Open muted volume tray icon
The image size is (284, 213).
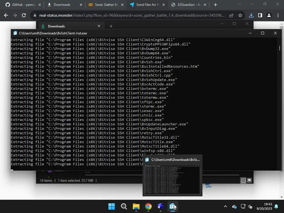250,206
